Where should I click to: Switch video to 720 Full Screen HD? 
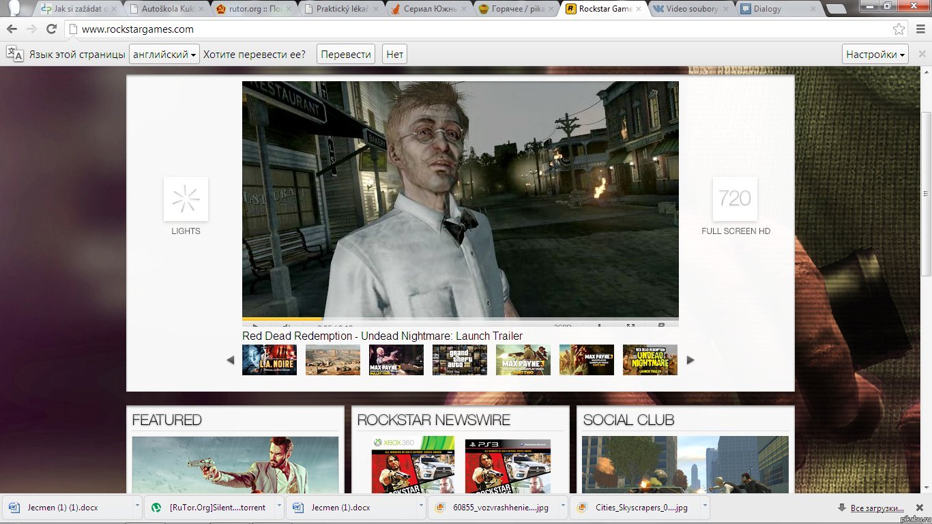(735, 199)
